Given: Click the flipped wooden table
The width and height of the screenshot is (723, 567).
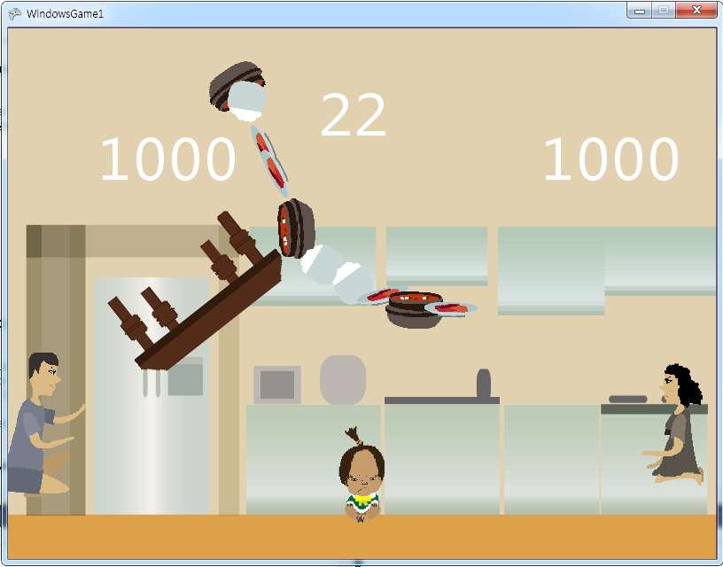Looking at the screenshot, I should pyautogui.click(x=195, y=291).
